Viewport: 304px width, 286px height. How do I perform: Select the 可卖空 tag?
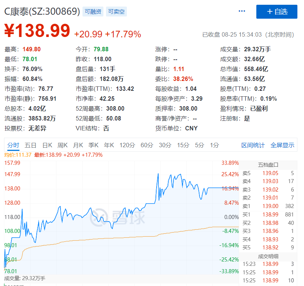[x=116, y=12]
